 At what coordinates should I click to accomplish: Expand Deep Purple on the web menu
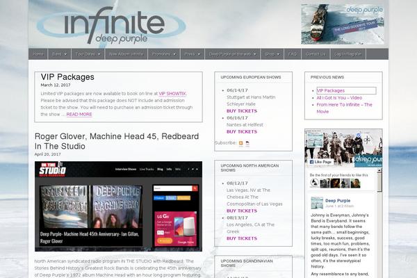click(x=232, y=54)
